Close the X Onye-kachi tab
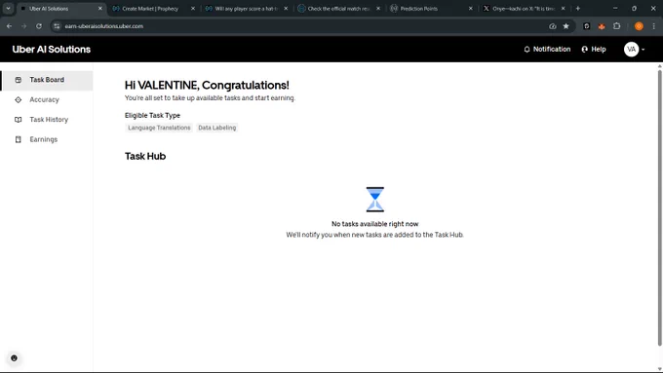663x373 pixels. coord(564,9)
